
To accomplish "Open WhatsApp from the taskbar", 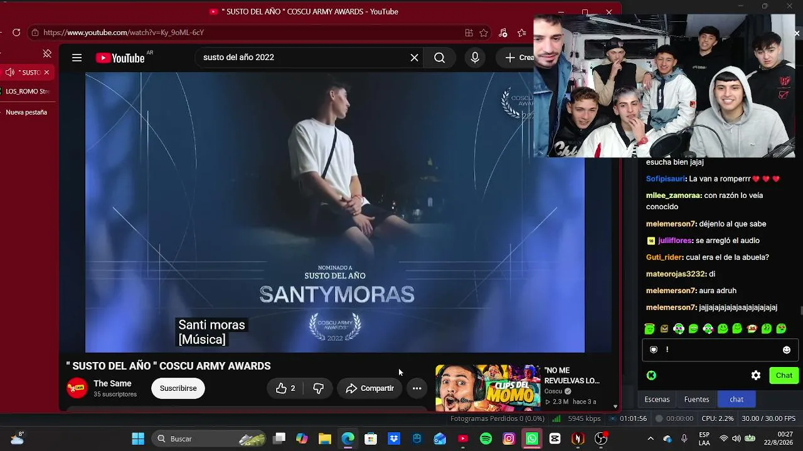I will click(x=532, y=438).
